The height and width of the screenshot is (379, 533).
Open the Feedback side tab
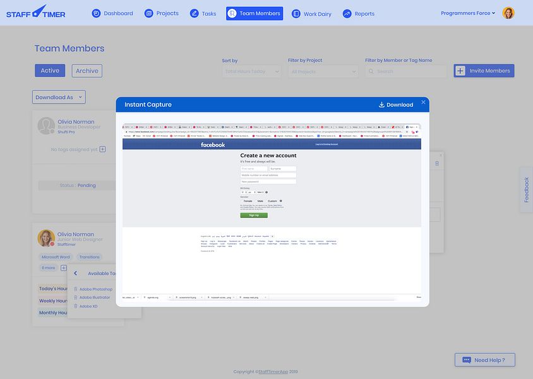pyautogui.click(x=526, y=189)
